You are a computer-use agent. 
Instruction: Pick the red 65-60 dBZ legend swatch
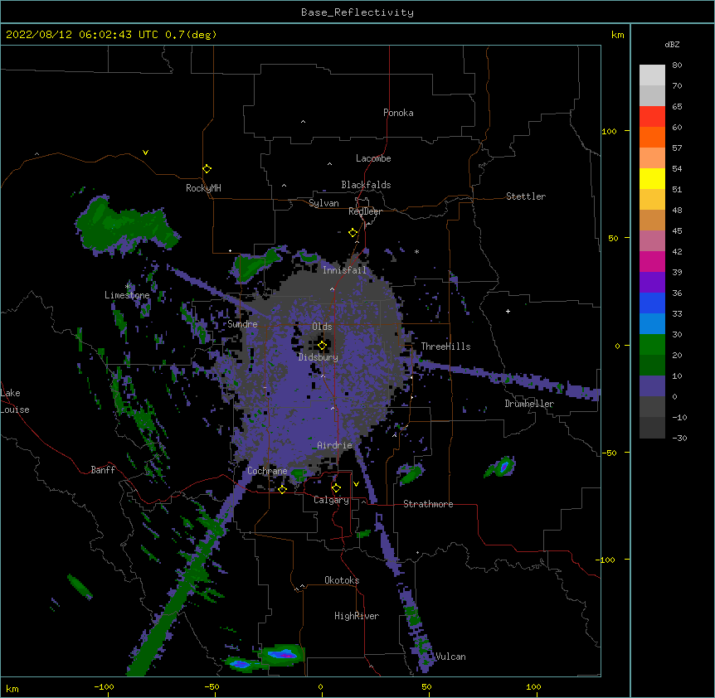pos(652,116)
